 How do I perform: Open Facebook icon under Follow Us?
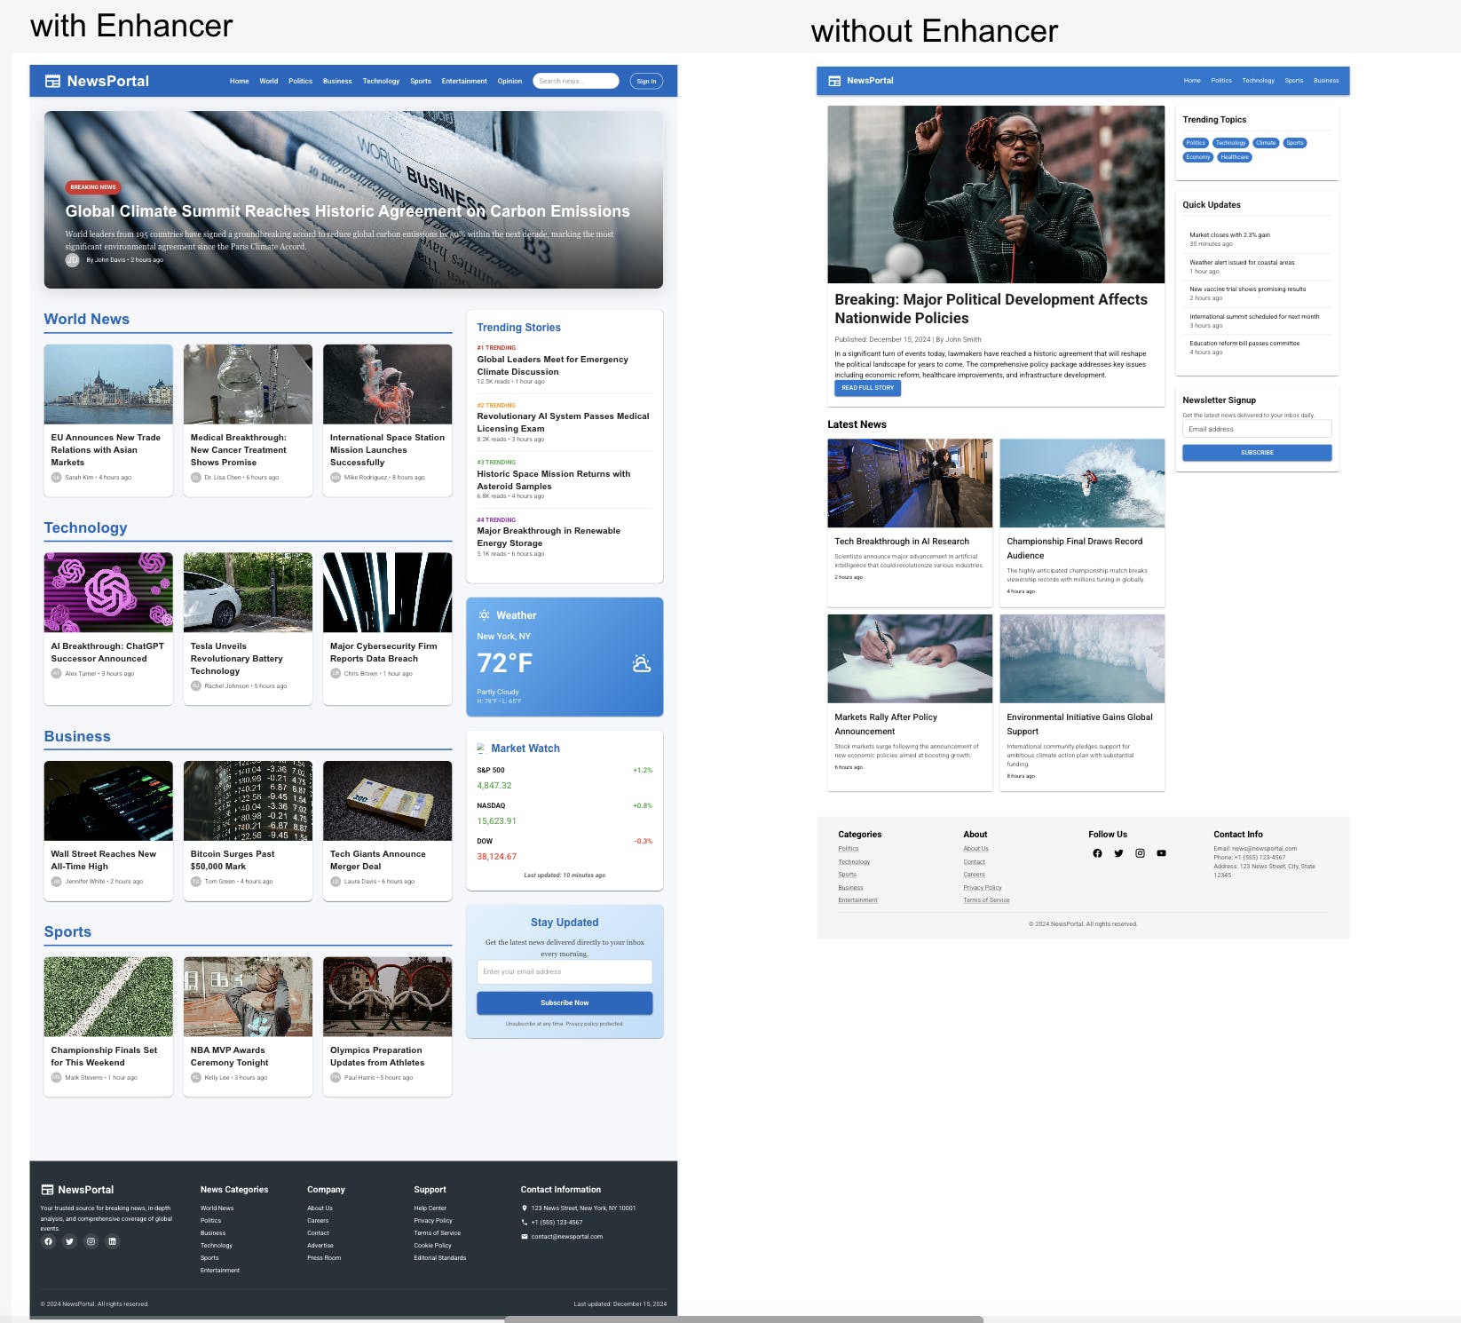(x=1097, y=853)
